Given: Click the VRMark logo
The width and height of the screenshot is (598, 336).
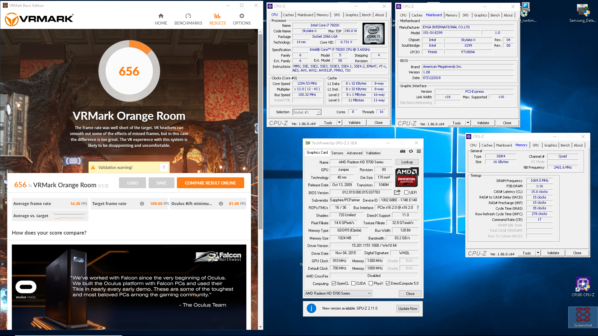Looking at the screenshot, I should [x=39, y=19].
